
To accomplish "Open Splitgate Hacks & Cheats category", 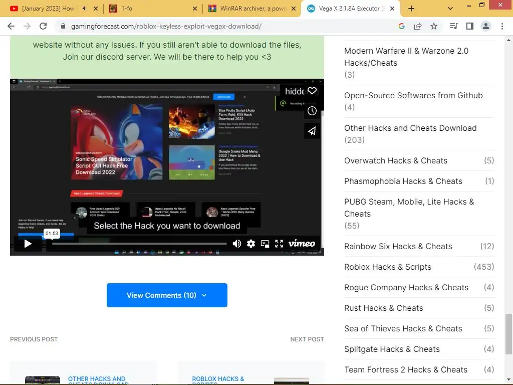I will (x=392, y=349).
